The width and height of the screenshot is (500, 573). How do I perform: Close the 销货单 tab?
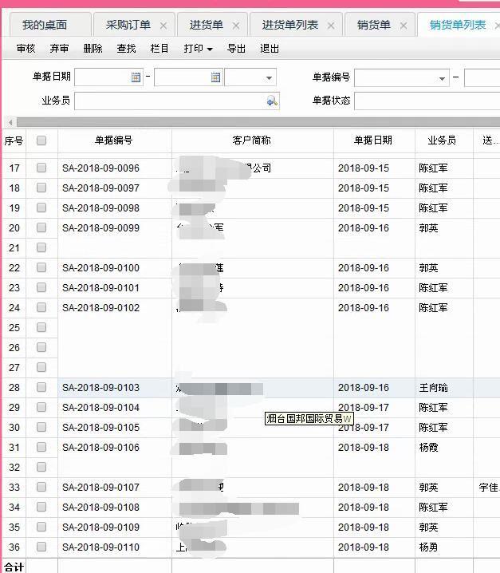pyautogui.click(x=404, y=26)
